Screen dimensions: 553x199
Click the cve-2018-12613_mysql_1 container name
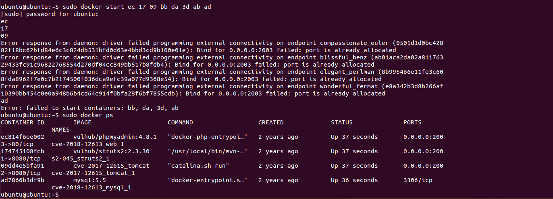click(x=91, y=188)
